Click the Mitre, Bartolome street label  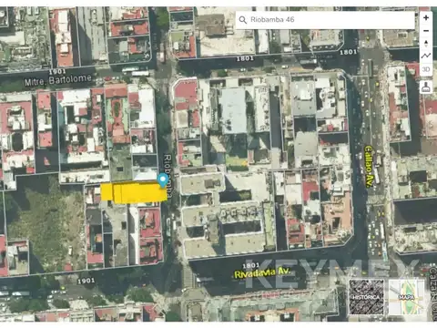(58, 80)
